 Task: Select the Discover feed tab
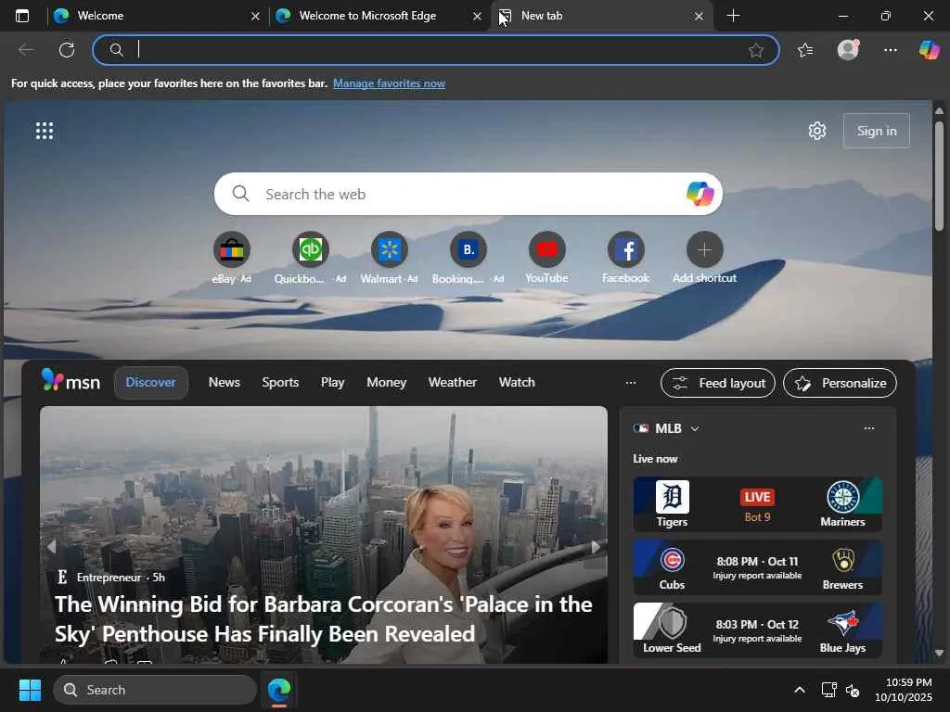point(151,383)
